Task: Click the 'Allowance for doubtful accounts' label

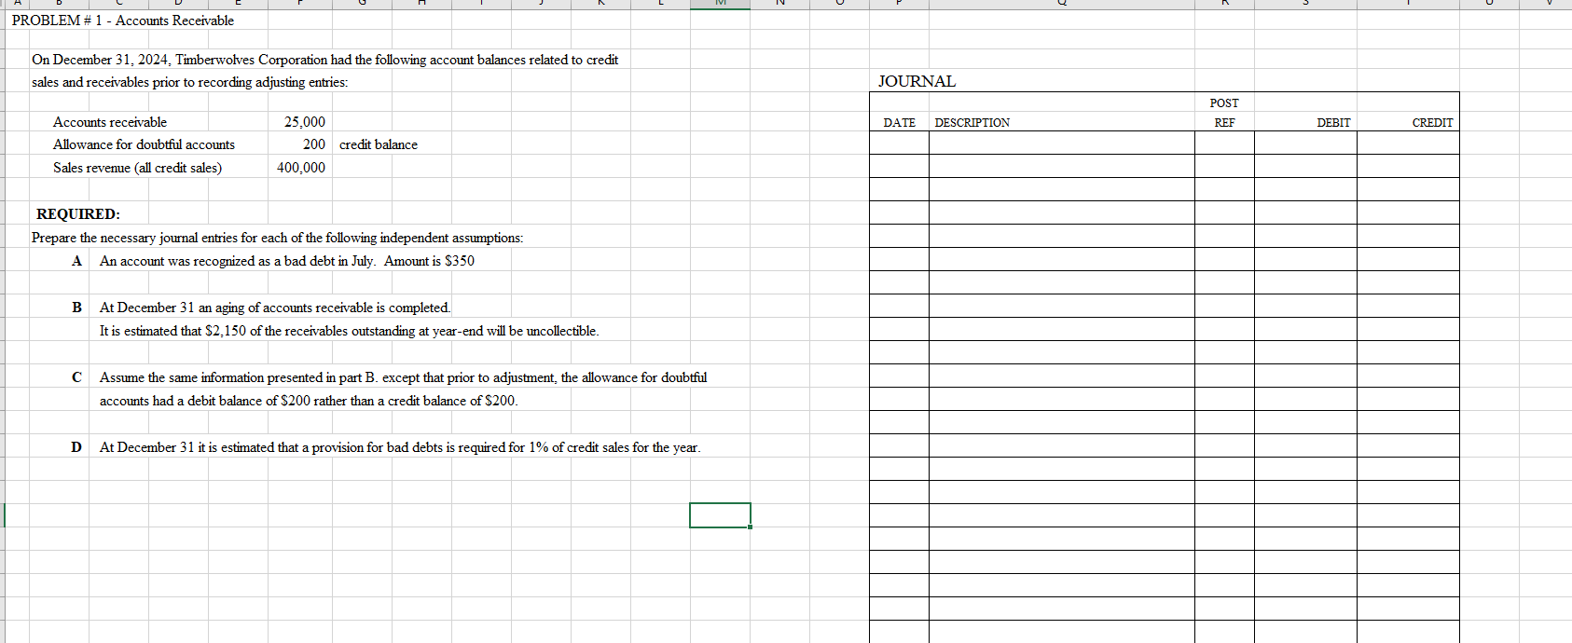Action: (144, 144)
